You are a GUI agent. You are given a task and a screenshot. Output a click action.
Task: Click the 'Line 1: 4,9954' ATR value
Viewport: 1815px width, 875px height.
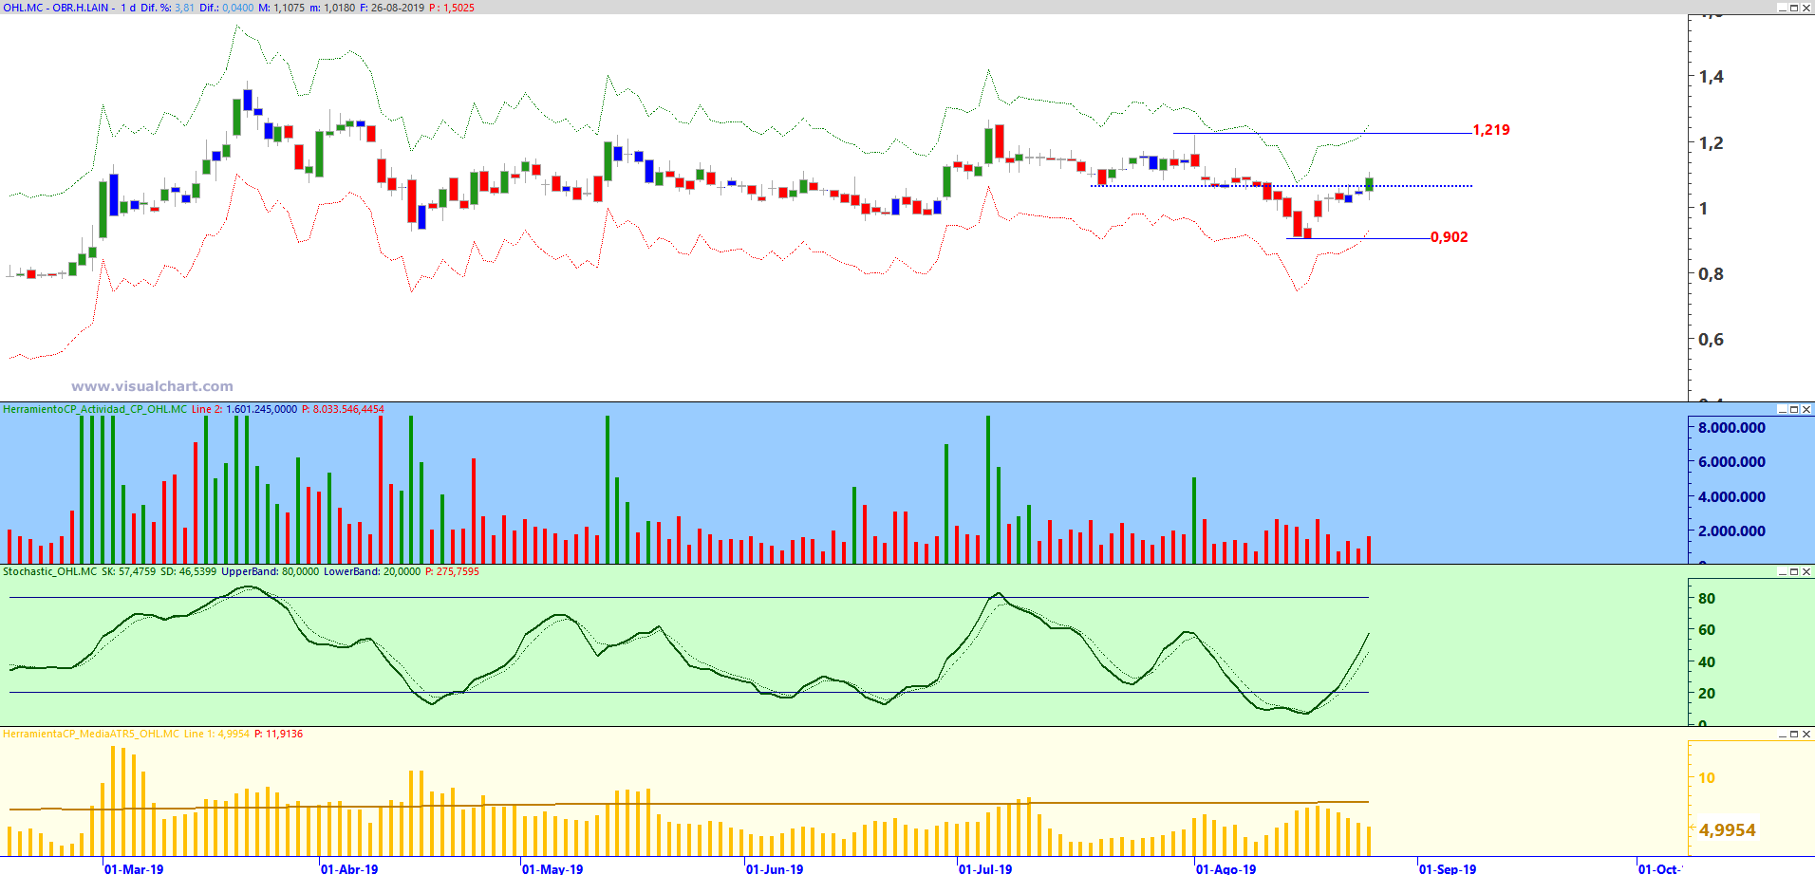coord(216,734)
